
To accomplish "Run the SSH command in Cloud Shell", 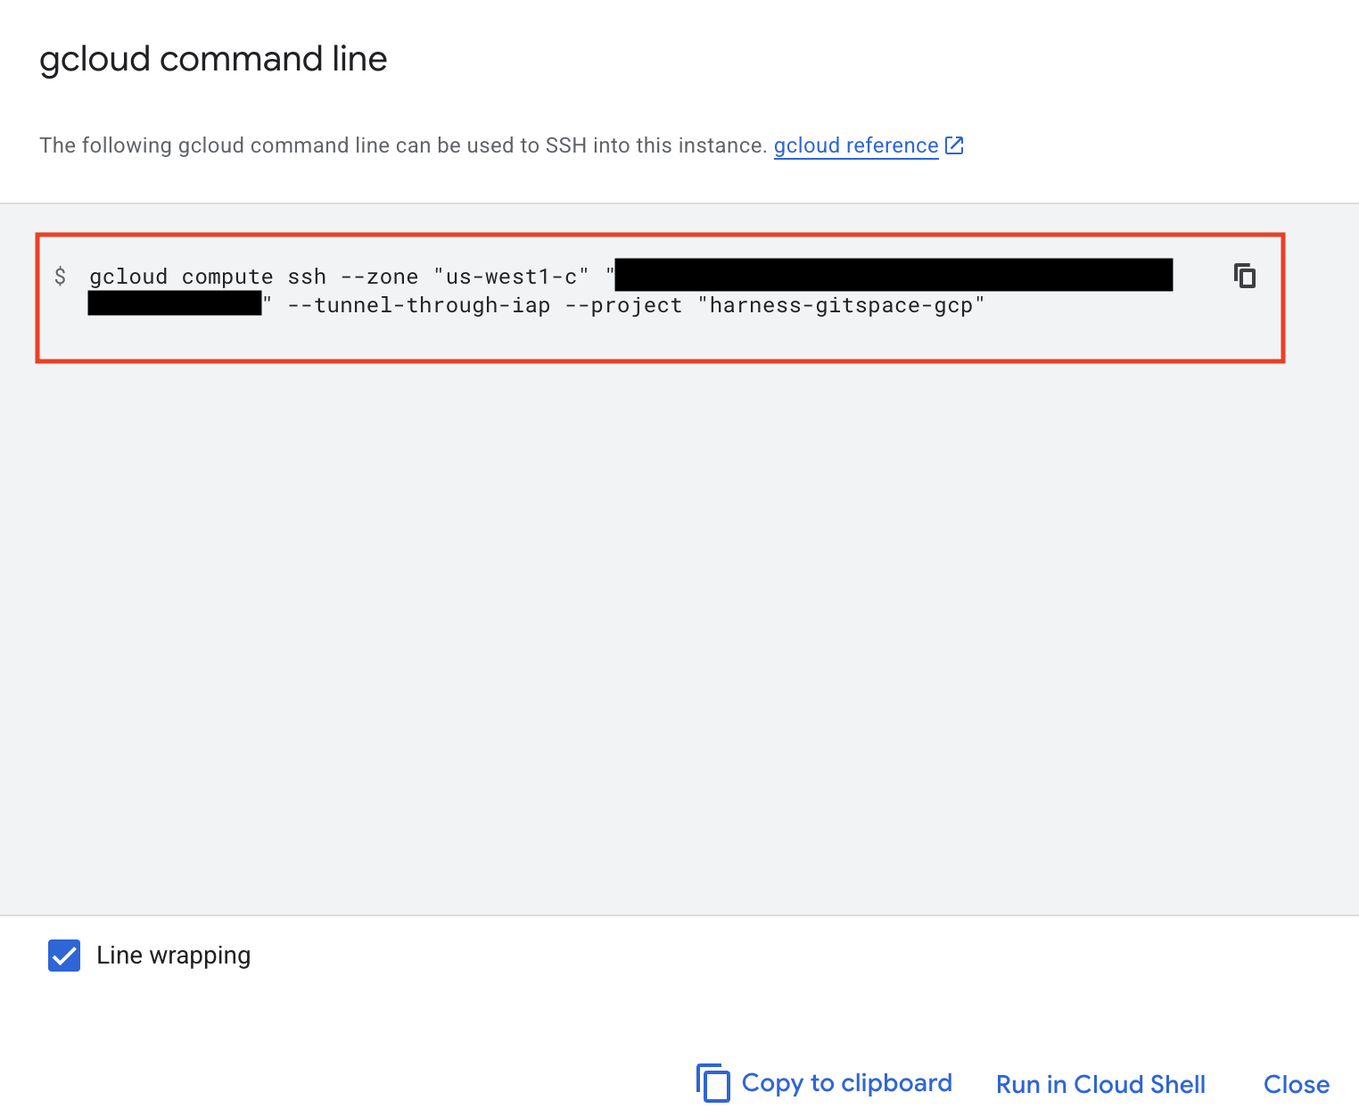I will point(1100,1084).
